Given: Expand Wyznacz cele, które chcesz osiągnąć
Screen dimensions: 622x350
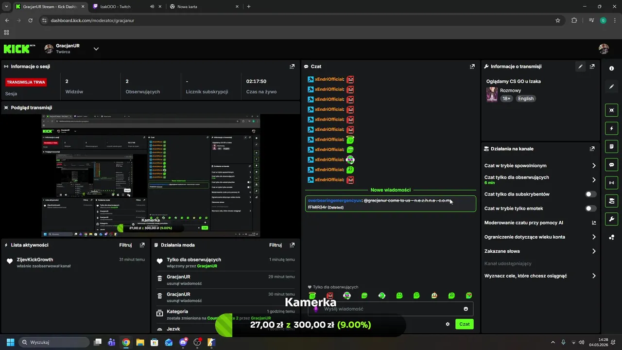Looking at the screenshot, I should click(x=594, y=276).
